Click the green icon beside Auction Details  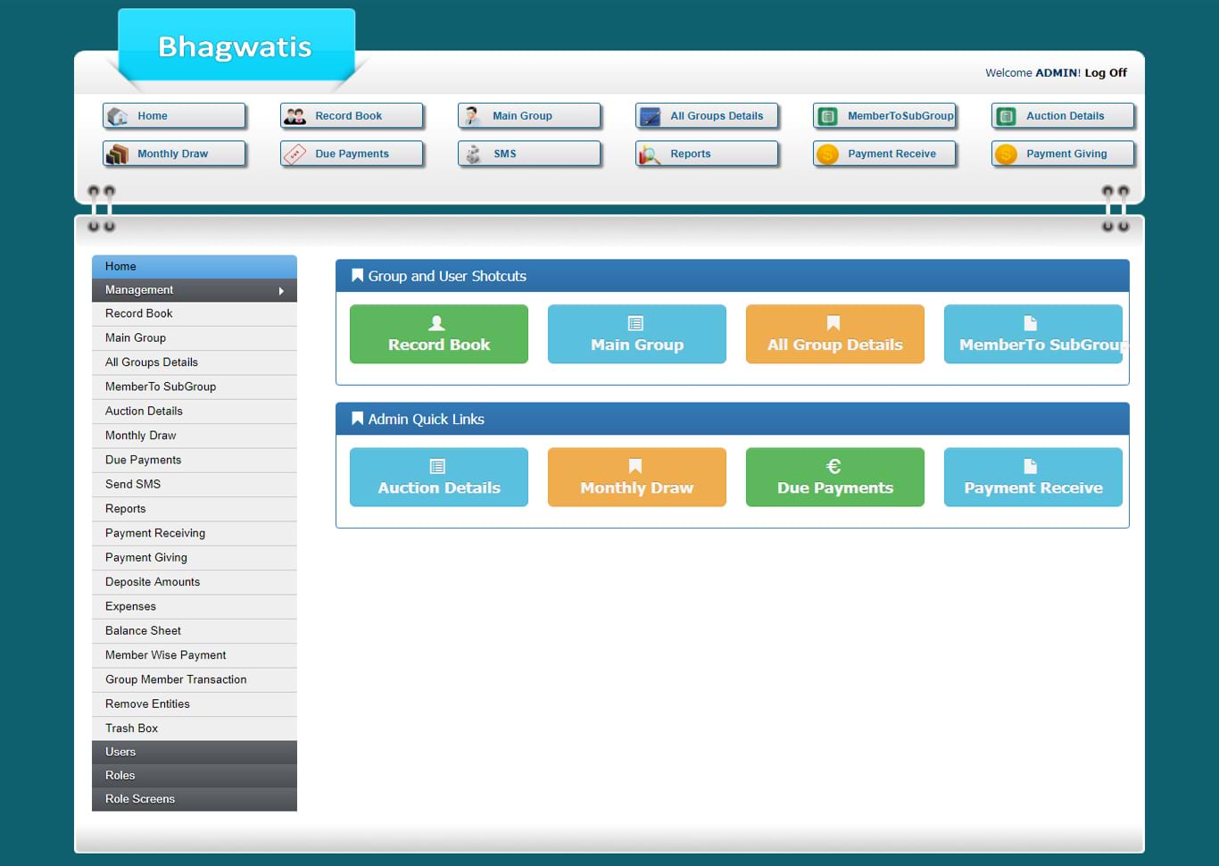[1006, 116]
